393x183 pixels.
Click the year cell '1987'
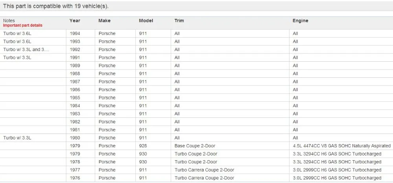point(75,82)
